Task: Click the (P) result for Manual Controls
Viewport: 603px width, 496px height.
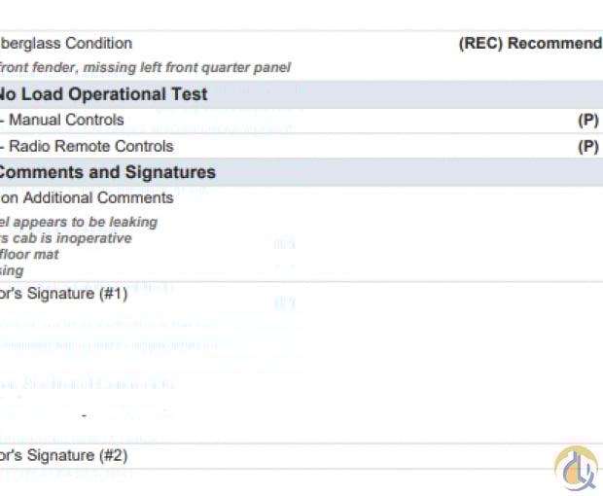Action: [x=588, y=121]
